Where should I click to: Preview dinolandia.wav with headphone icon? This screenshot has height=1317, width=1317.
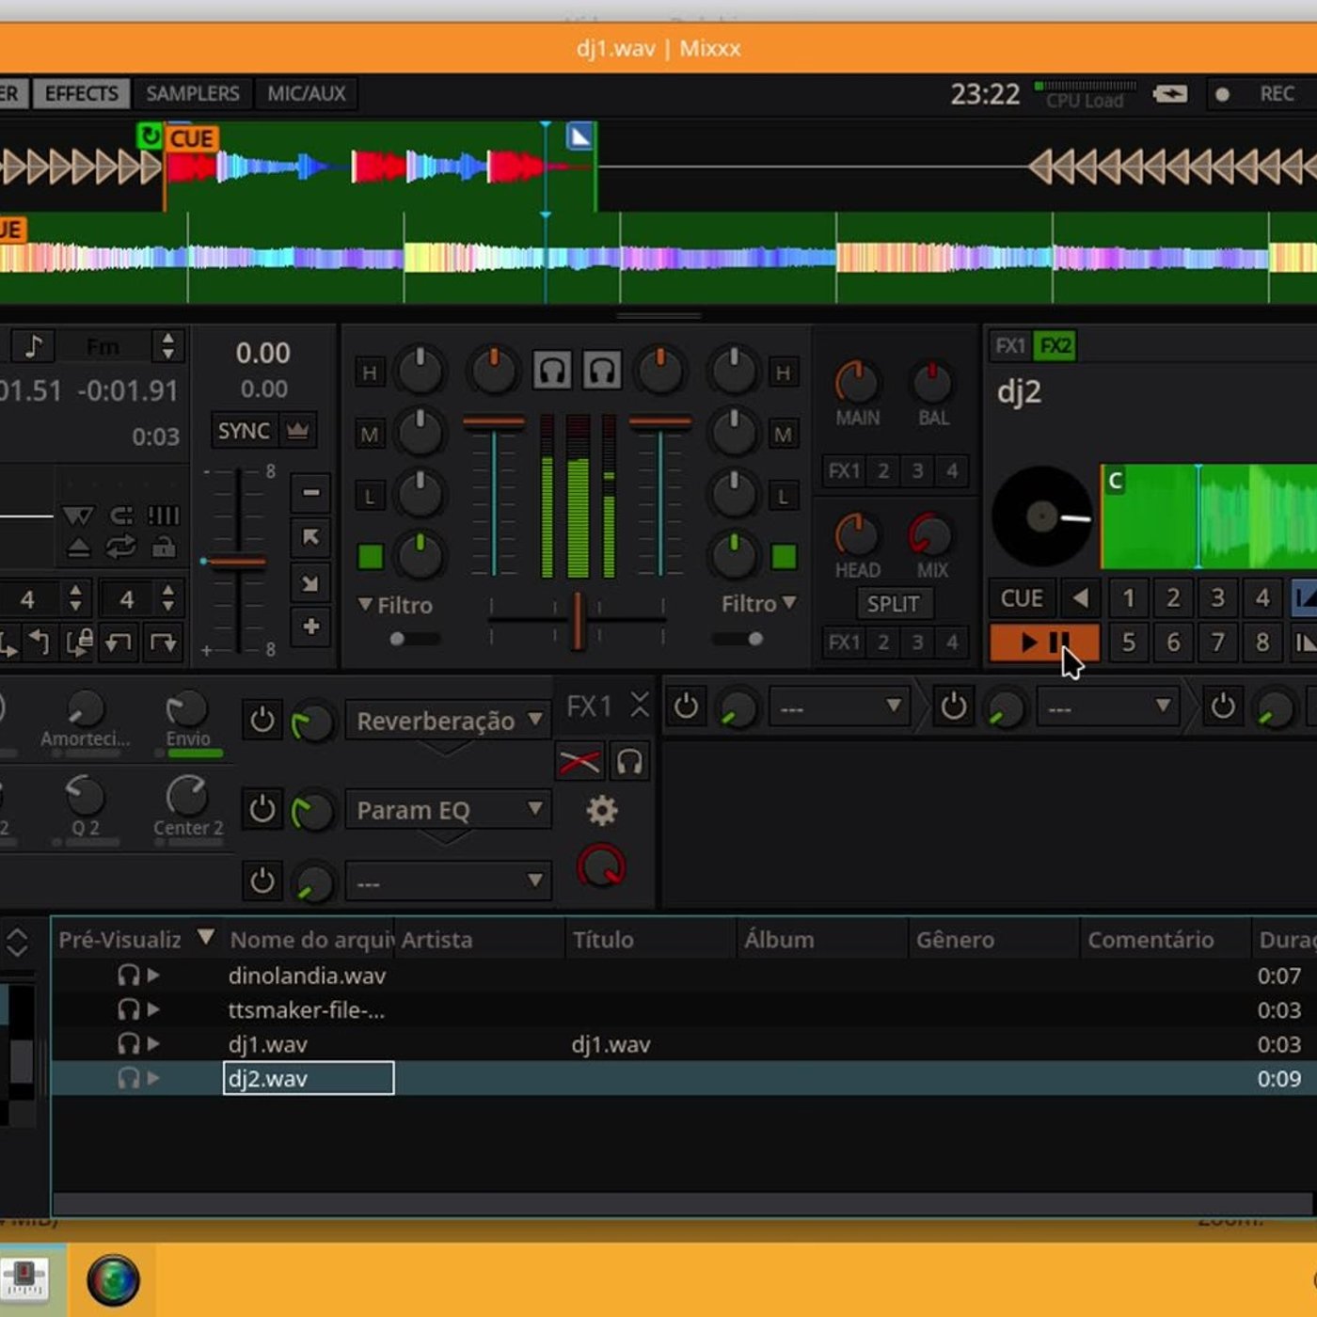[x=129, y=976]
